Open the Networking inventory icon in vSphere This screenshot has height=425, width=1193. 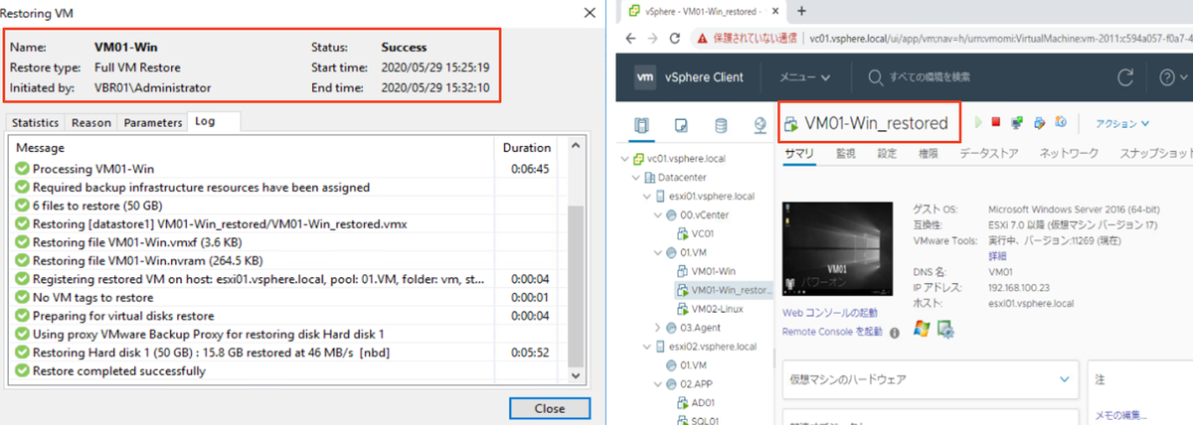(761, 125)
